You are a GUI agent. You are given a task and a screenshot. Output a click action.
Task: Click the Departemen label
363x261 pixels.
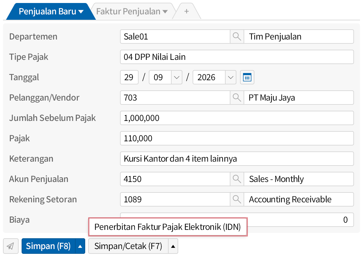[33, 37]
